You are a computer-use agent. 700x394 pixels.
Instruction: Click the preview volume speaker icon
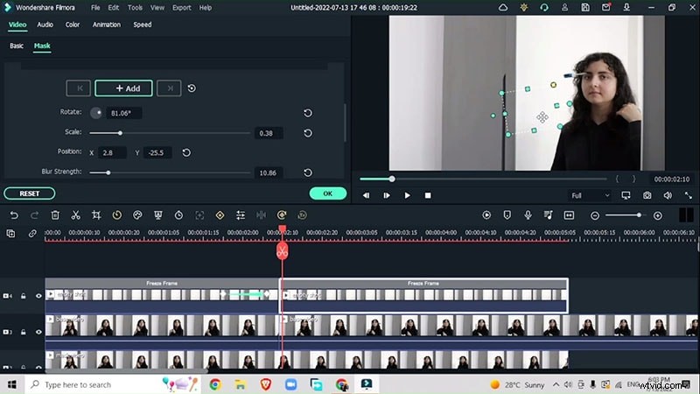668,195
